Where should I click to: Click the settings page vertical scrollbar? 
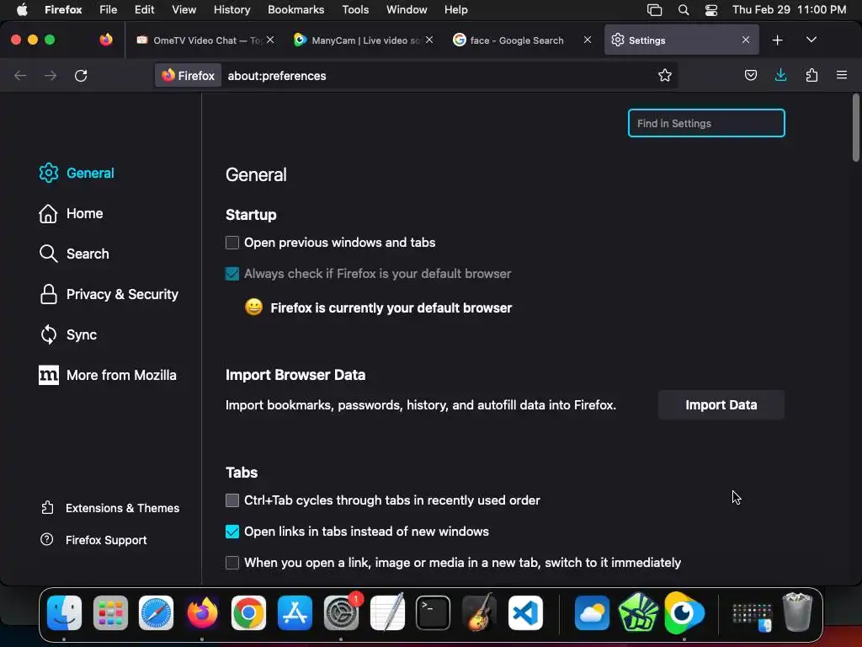tap(856, 128)
